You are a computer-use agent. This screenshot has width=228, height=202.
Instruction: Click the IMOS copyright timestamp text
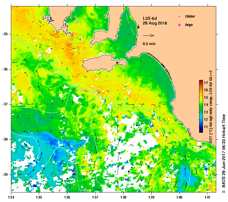coord(223,154)
